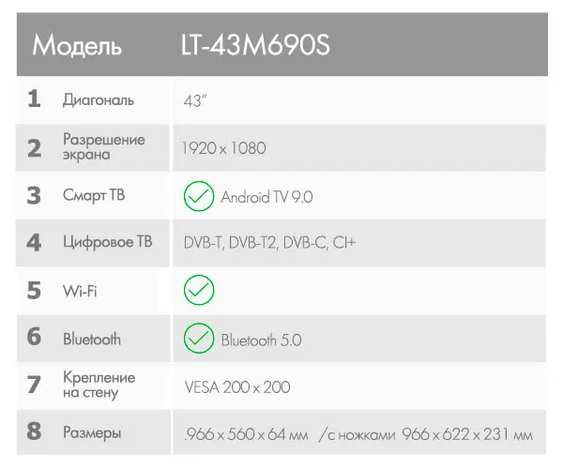Click the Wi-Fi row label
The height and width of the screenshot is (469, 563).
point(80,291)
